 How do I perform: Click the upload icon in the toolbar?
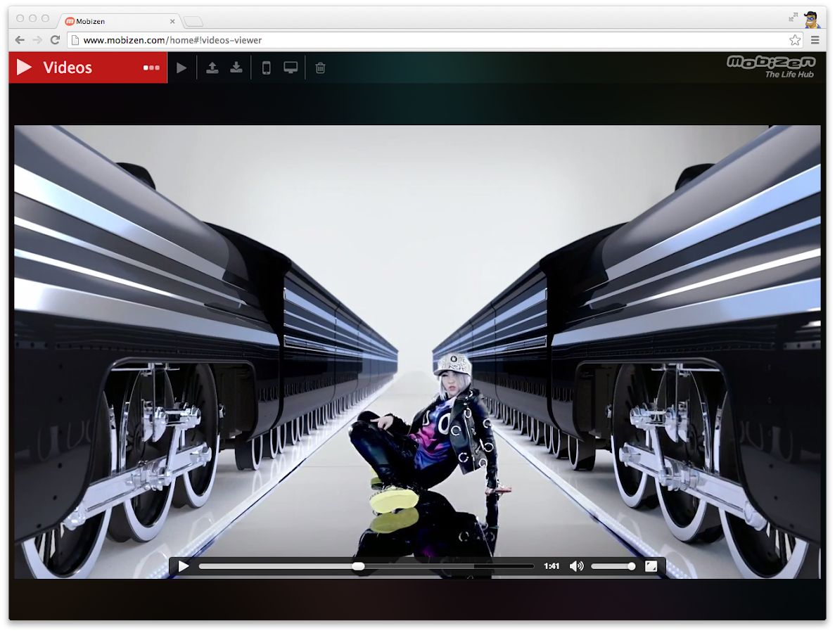coord(212,68)
